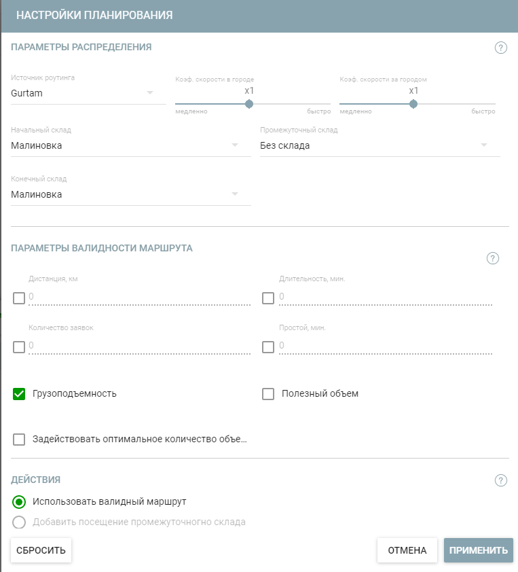The image size is (518, 572).
Task: Open the Промежуточный склад dropdown
Action: [x=380, y=145]
